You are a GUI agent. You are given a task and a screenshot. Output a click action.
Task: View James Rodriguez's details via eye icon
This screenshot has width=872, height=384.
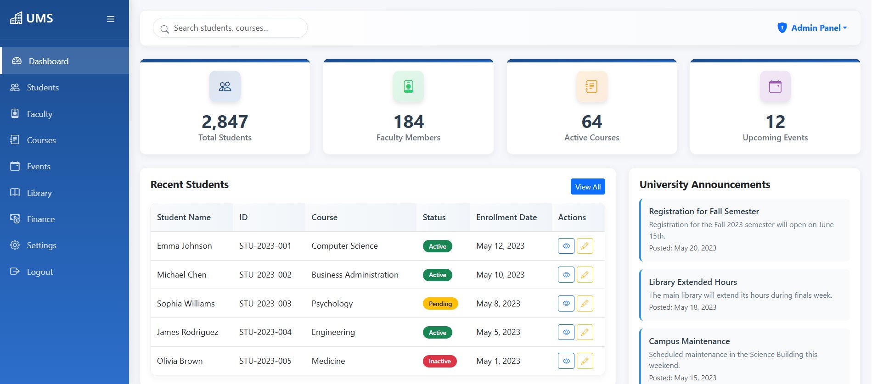coord(566,332)
